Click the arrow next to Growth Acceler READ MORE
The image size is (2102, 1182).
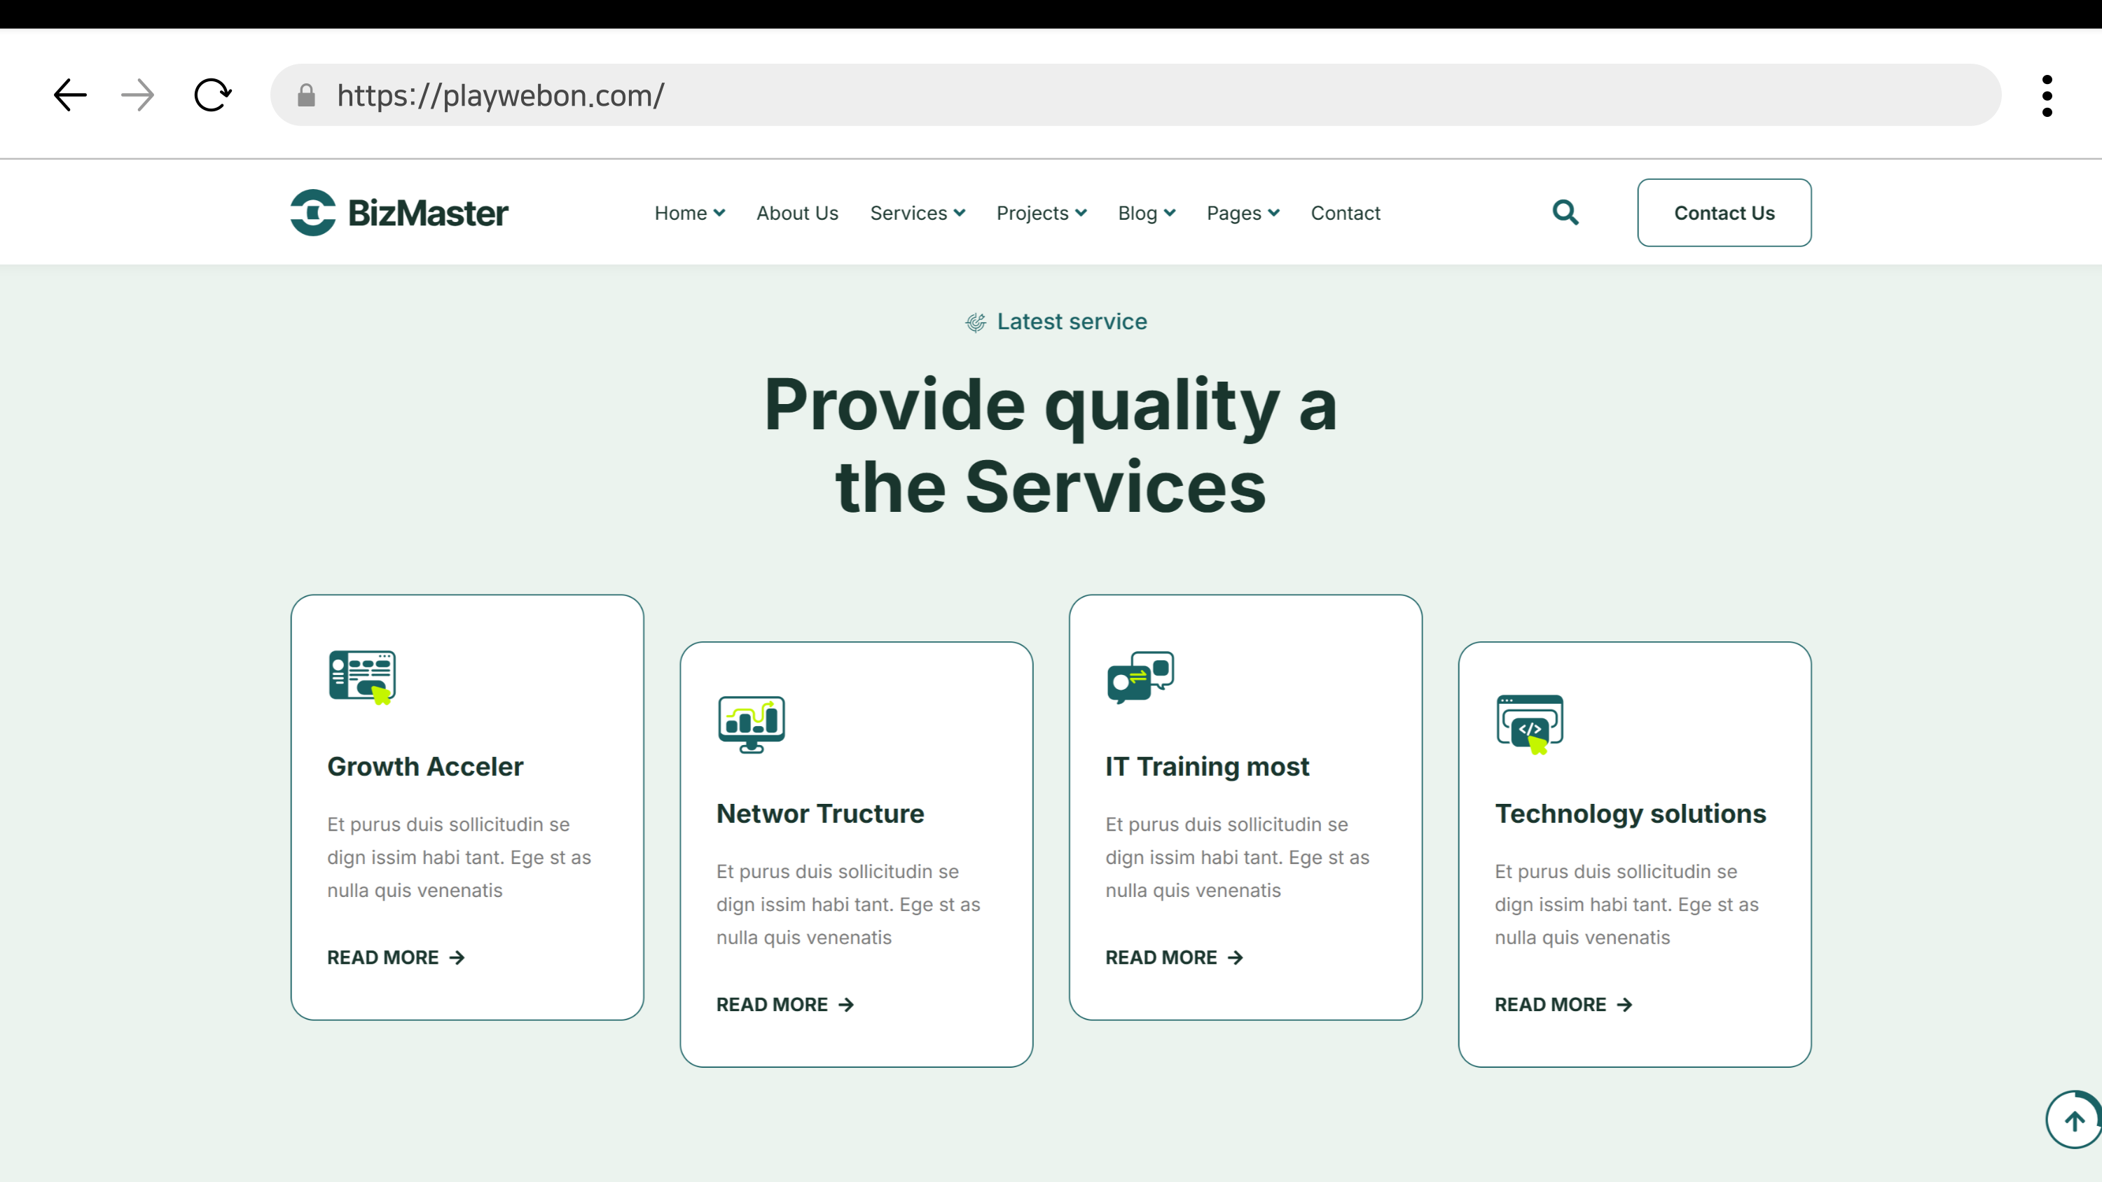click(x=457, y=958)
